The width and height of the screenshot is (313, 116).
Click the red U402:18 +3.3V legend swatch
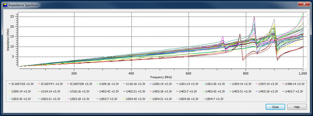point(151,91)
